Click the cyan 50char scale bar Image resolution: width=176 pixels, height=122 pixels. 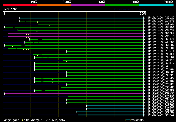[128, 120]
